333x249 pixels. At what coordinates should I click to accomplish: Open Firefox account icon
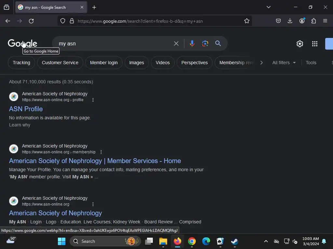coord(302,21)
